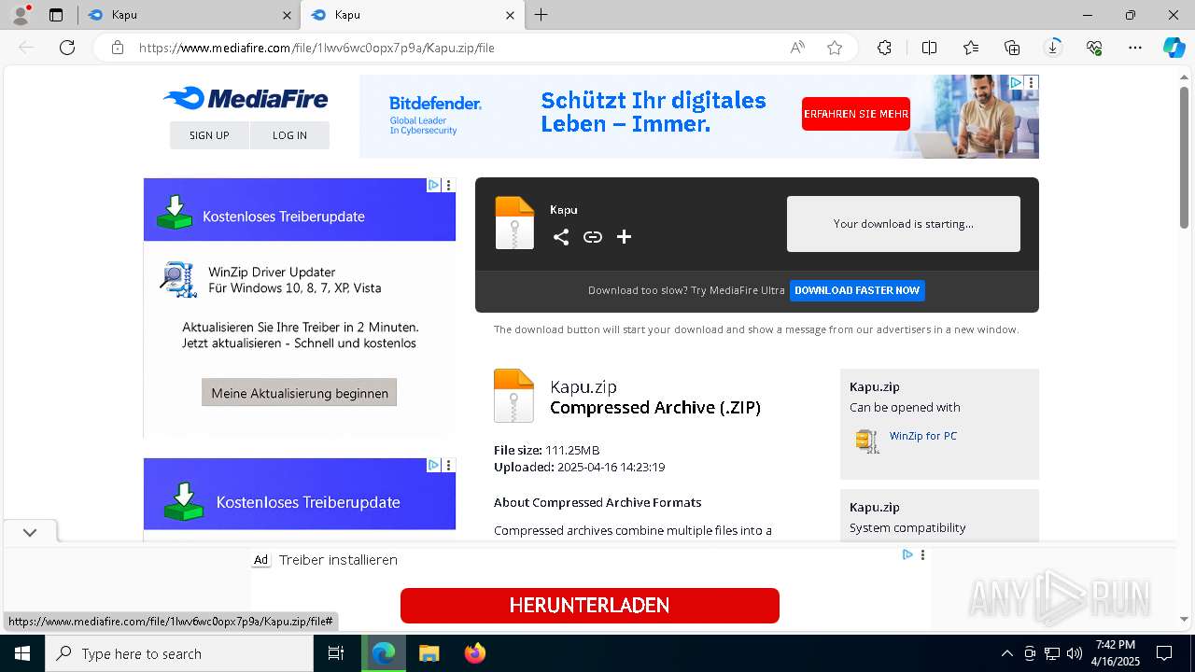The image size is (1195, 672).
Task: Click the Share icon under Kapu
Action: [561, 237]
